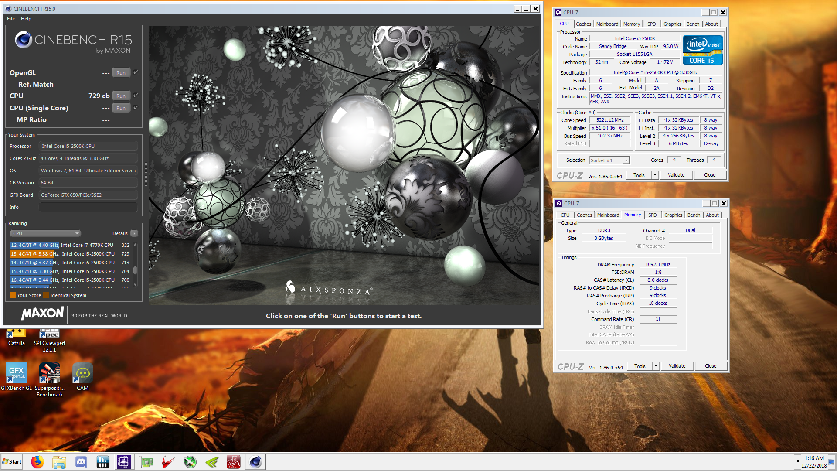The height and width of the screenshot is (471, 837).
Task: Select ranking row 12 Intel Core i7-4770K
Action: pyautogui.click(x=70, y=245)
